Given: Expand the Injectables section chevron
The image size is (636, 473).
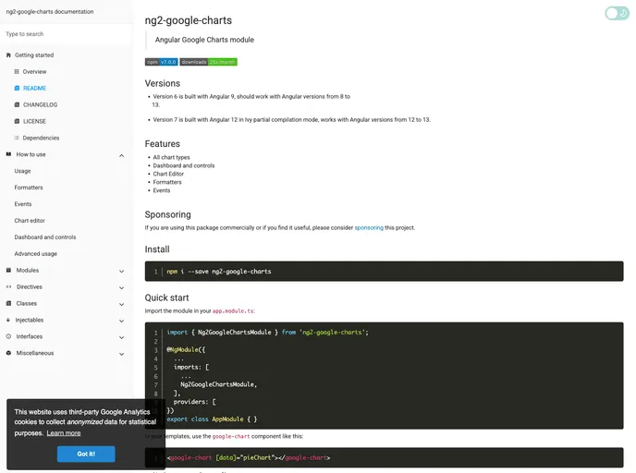Looking at the screenshot, I should pyautogui.click(x=122, y=321).
